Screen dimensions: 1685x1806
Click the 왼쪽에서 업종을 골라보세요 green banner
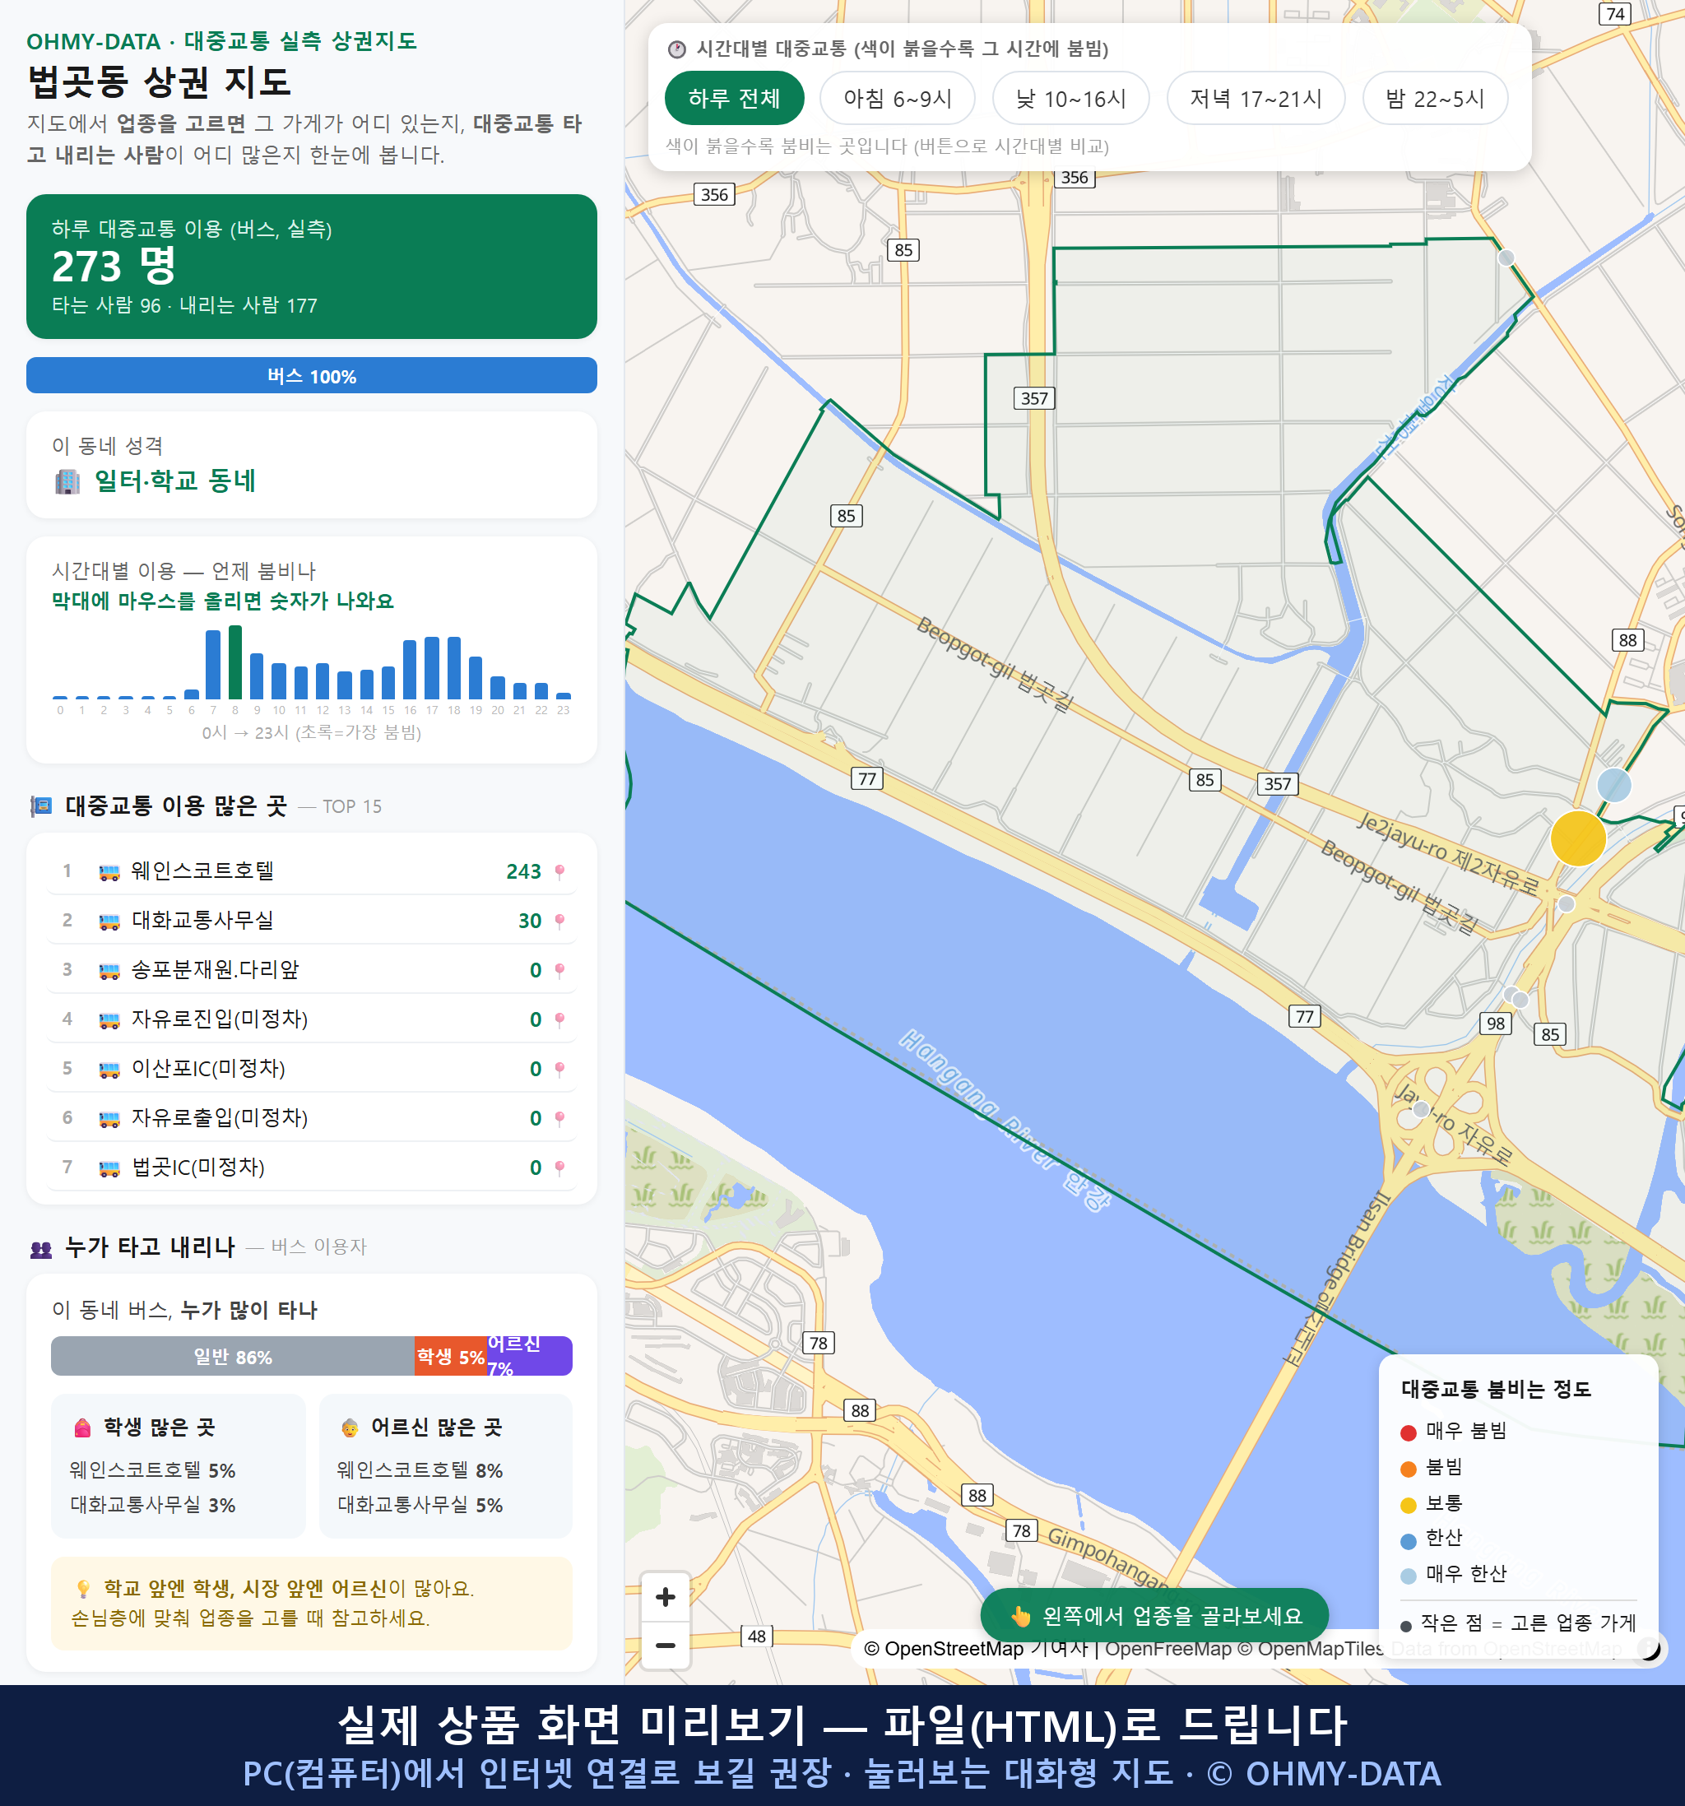[x=1154, y=1615]
